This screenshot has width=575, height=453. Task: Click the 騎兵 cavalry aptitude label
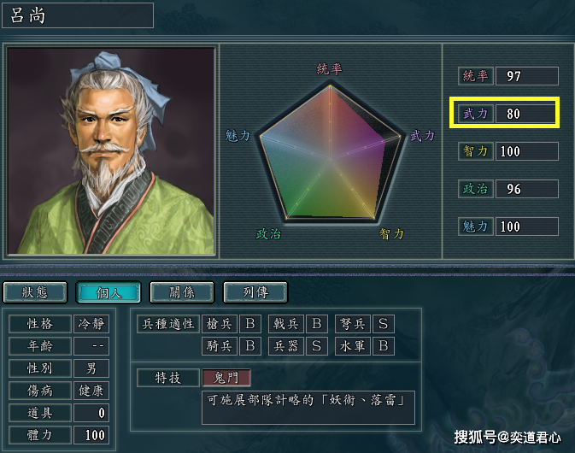click(219, 346)
